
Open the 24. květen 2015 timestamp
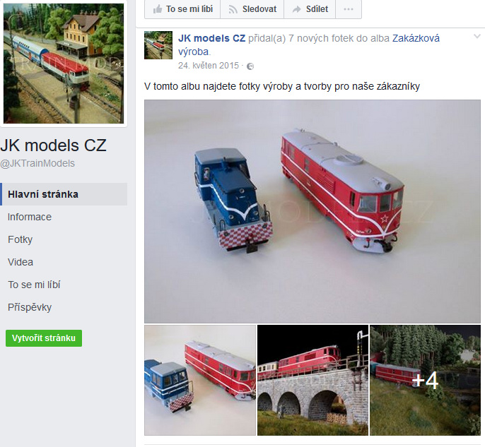[209, 66]
